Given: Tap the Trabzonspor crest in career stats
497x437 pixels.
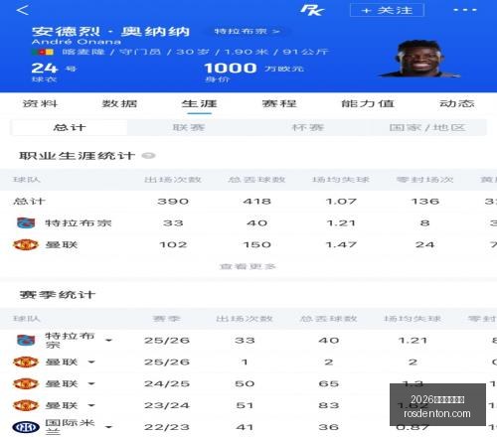Looking at the screenshot, I should 26,222.
